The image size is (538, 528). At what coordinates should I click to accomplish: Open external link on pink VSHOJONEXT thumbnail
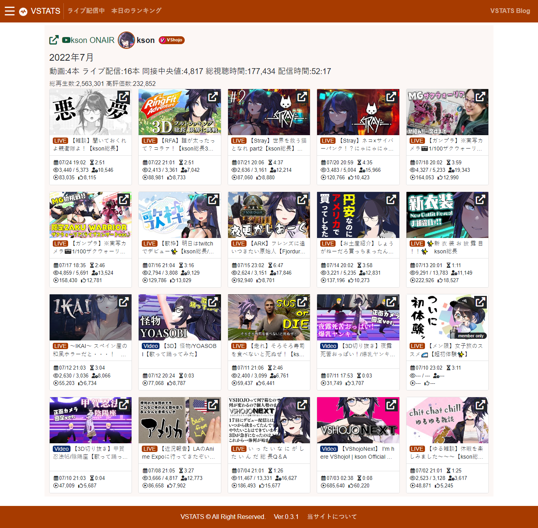pos(391,405)
